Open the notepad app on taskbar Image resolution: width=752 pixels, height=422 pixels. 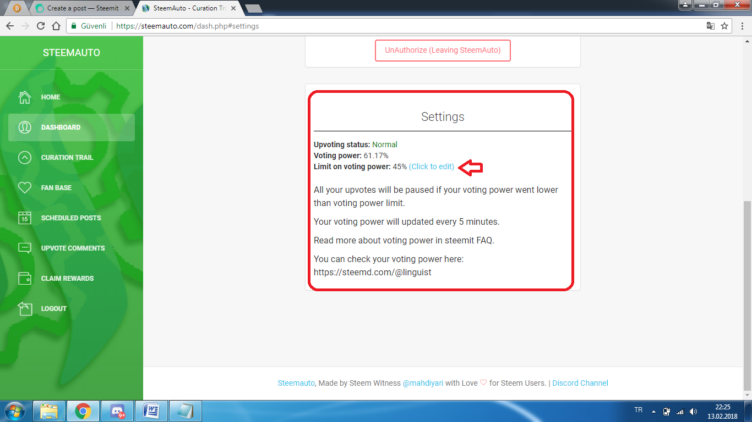click(186, 411)
